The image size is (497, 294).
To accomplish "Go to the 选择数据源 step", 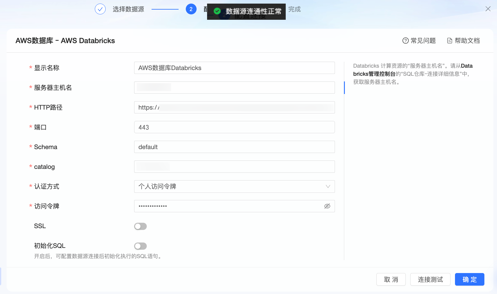I will point(128,9).
